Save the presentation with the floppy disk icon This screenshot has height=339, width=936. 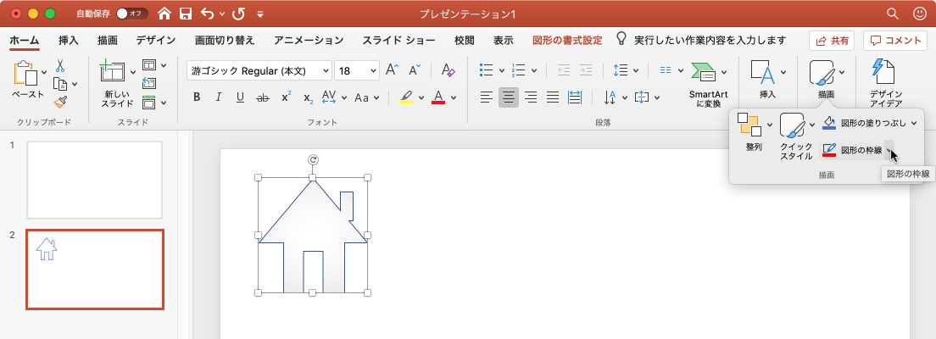tap(186, 13)
